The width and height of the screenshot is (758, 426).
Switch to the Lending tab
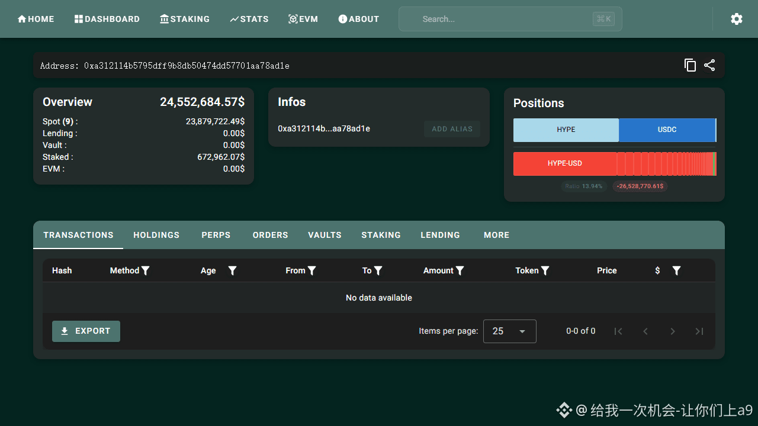(x=440, y=235)
